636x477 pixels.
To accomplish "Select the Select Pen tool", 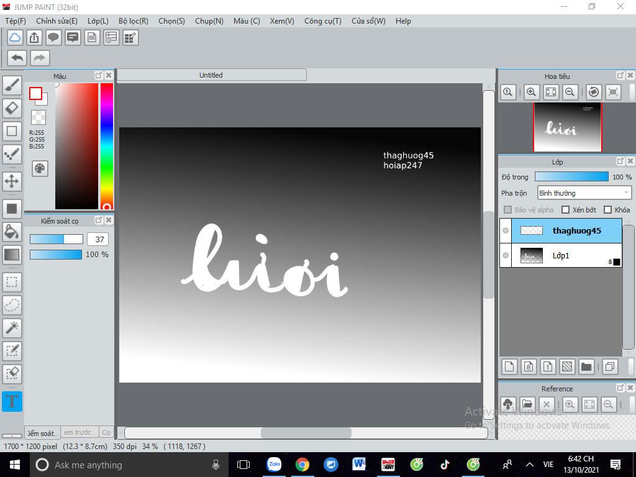I will point(12,350).
